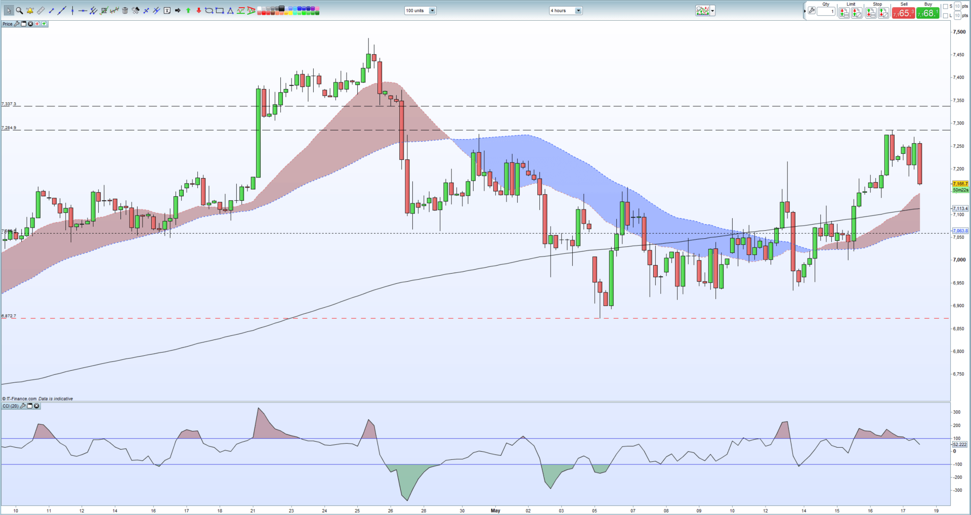
Task: Open the alert bell tool
Action: pyautogui.click(x=30, y=11)
